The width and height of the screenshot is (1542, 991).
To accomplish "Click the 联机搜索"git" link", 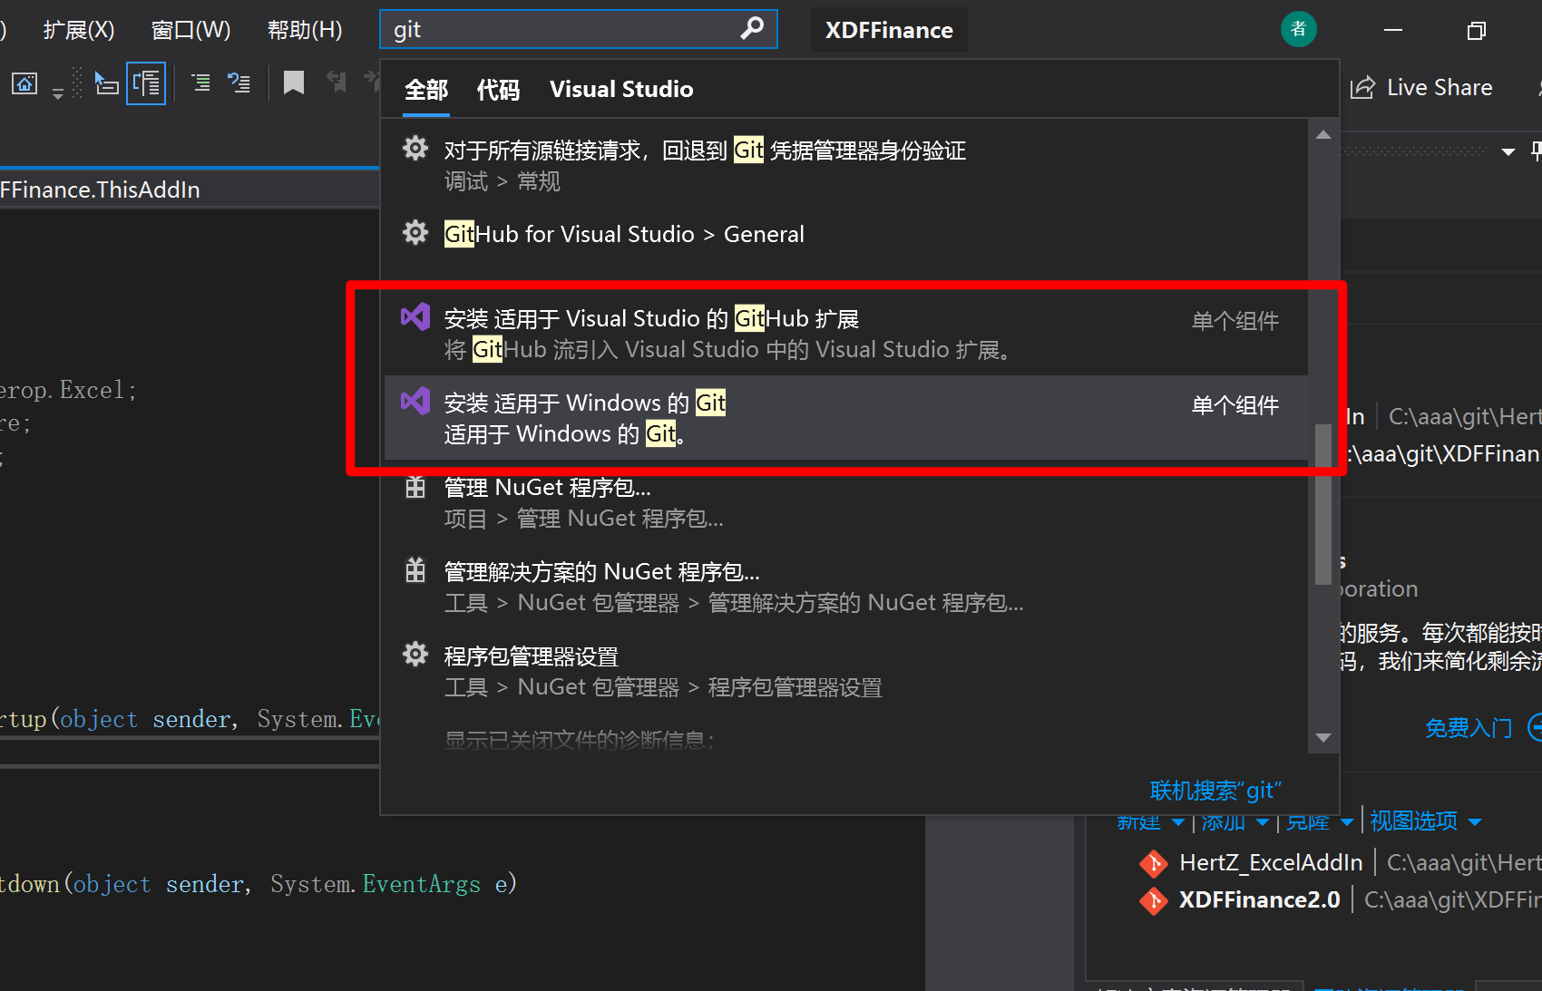I will (x=1215, y=791).
